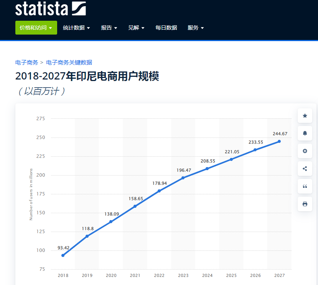
Task: Open the 价格和访问 dropdown button
Action: point(36,28)
